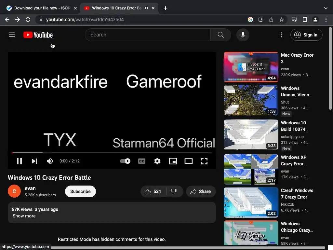The width and height of the screenshot is (333, 250).
Task: Like the video with 531 likes
Action: click(153, 191)
